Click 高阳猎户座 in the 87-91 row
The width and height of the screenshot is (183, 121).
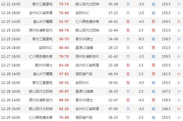point(84,74)
